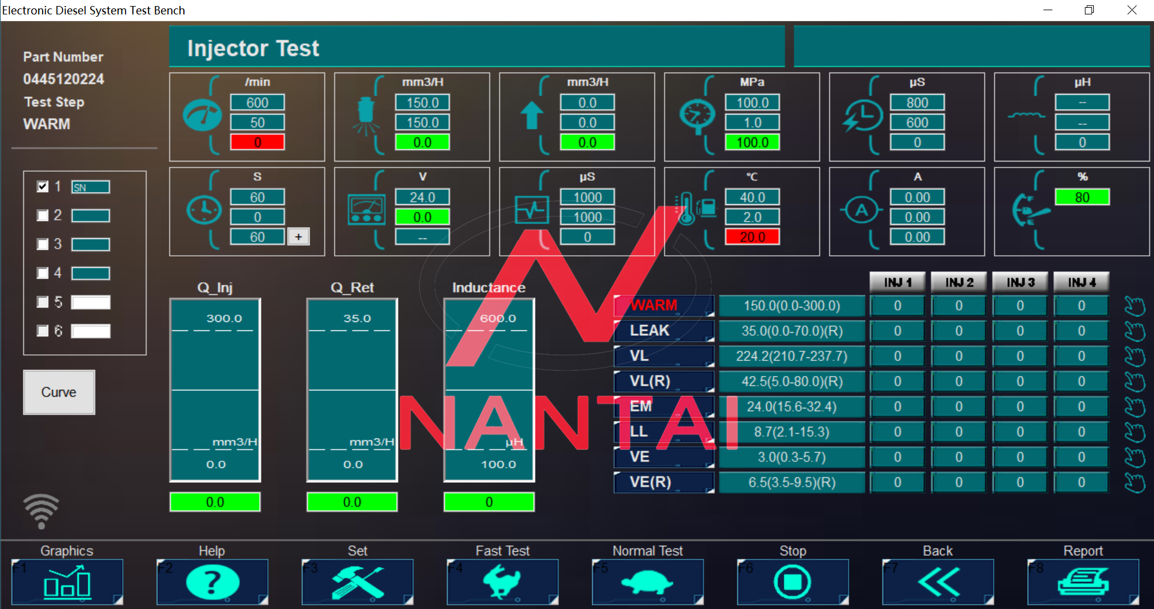Click the Stop square icon
The width and height of the screenshot is (1154, 609).
tap(793, 582)
